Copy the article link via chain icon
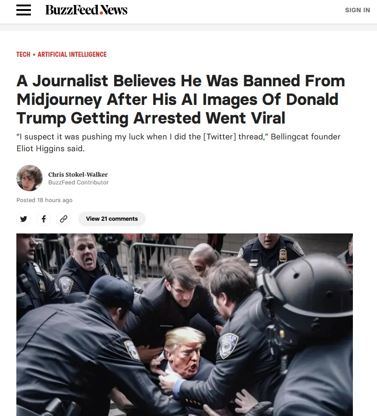 (x=64, y=219)
